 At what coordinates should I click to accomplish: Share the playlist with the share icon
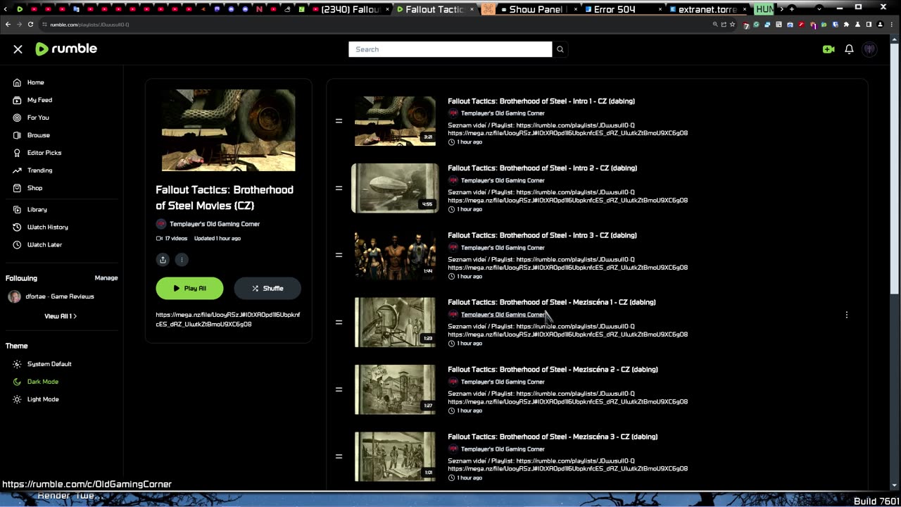coord(163,260)
